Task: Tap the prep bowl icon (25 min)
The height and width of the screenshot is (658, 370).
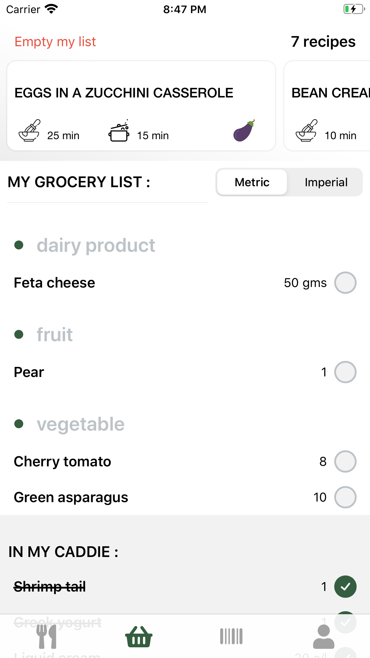Action: click(29, 131)
